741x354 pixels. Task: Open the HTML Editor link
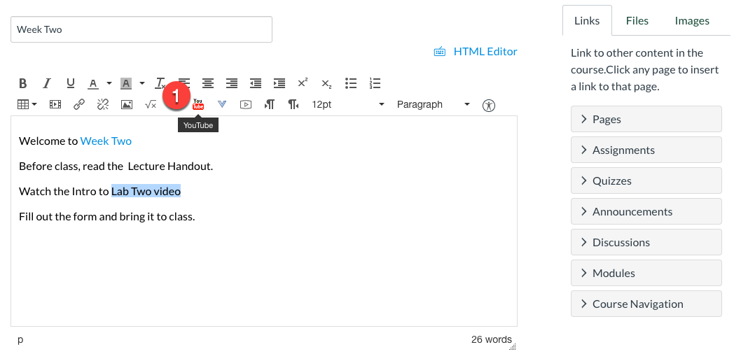coord(485,51)
